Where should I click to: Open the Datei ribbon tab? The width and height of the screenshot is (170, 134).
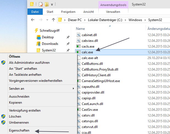click(35, 12)
